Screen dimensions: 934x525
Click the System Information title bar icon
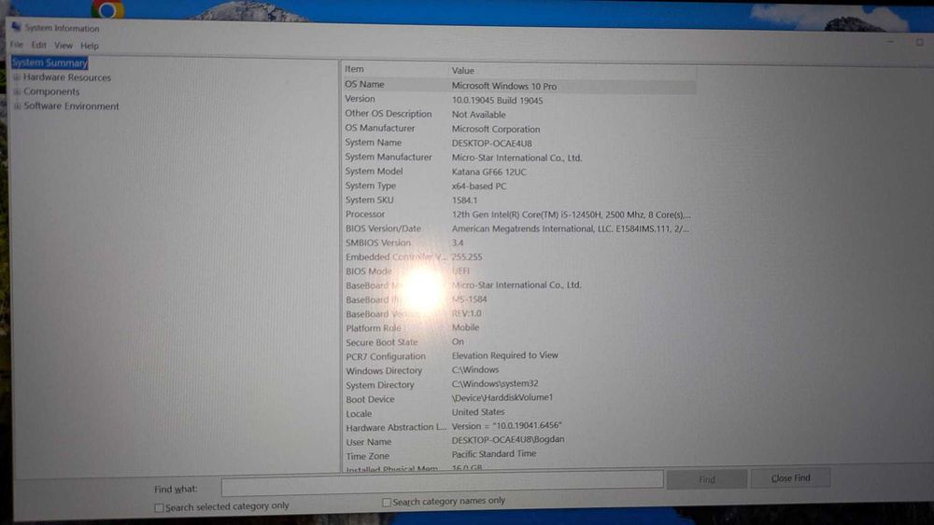point(16,27)
